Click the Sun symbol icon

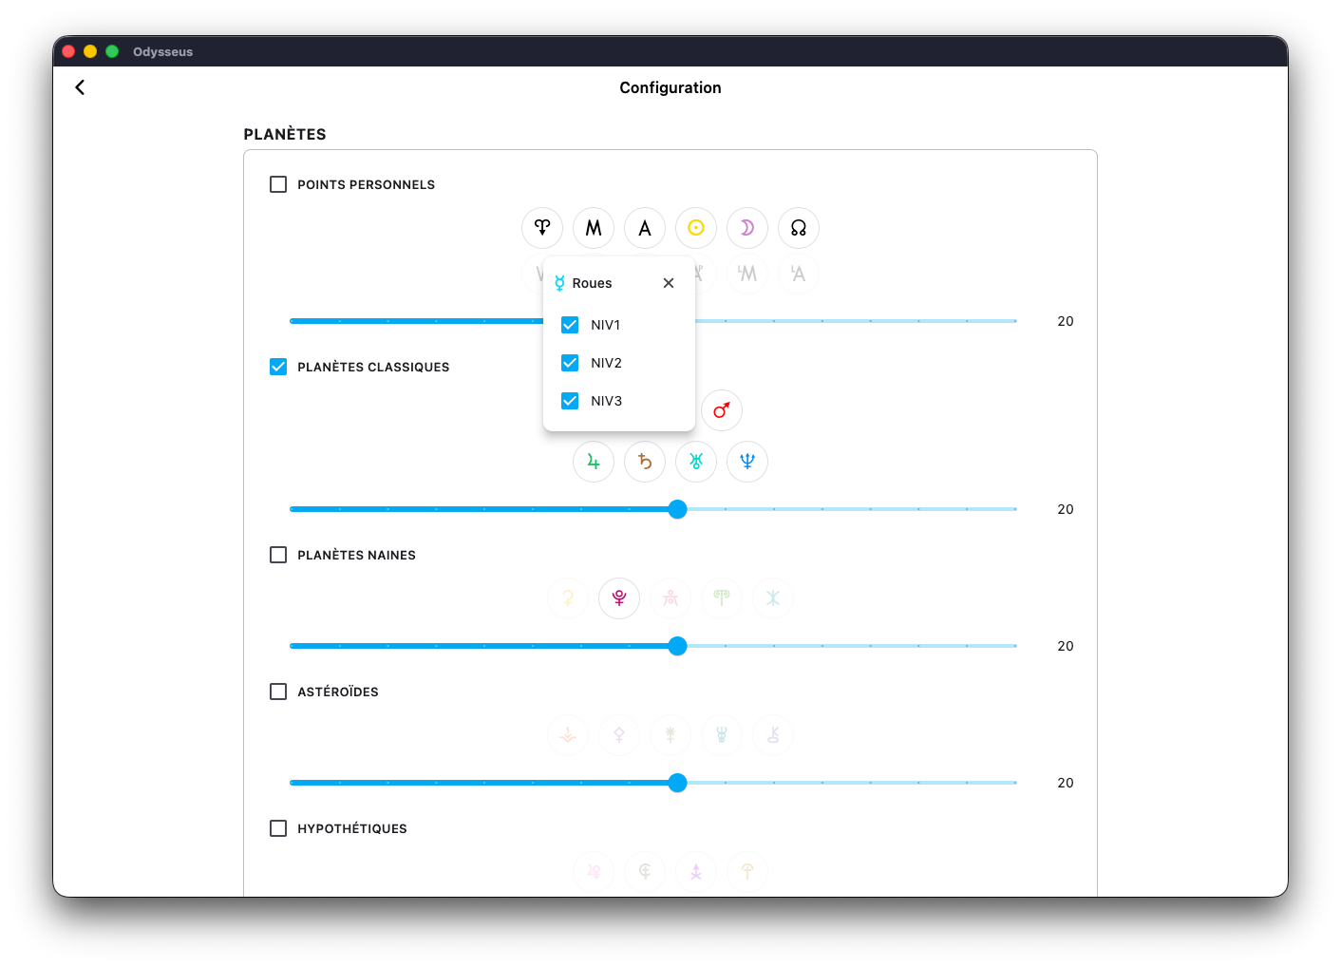point(696,228)
